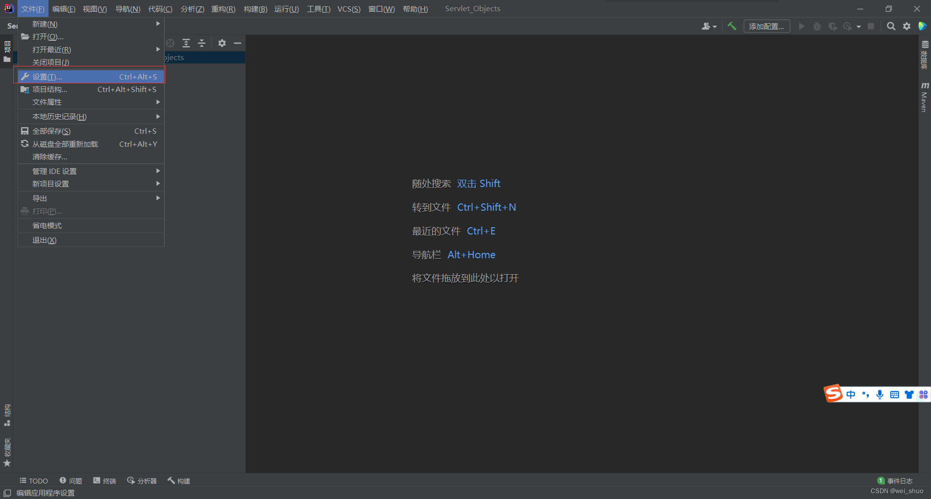Open project panel options gear icon

tap(222, 43)
